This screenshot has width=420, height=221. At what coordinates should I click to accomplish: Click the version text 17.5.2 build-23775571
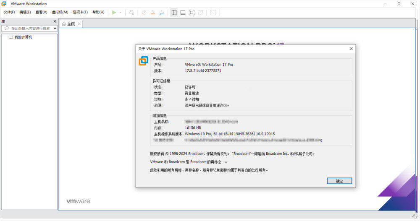click(x=203, y=70)
